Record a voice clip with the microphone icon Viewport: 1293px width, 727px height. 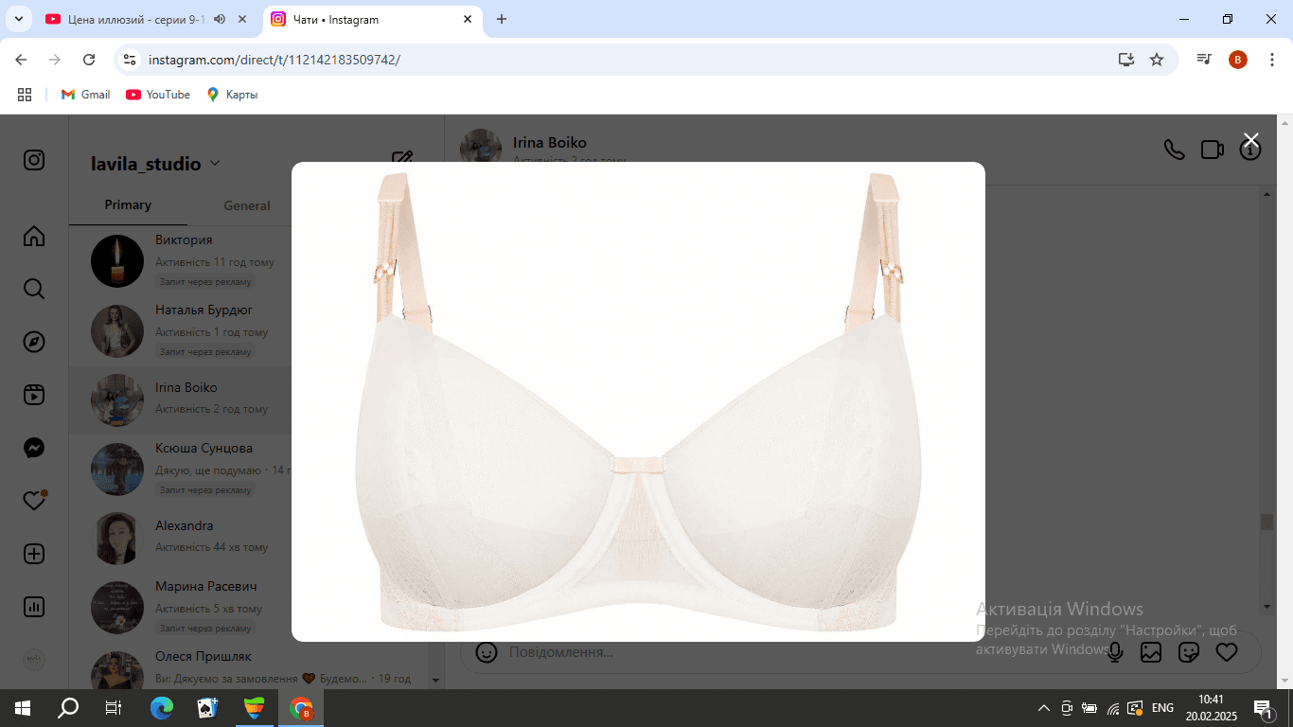[x=1115, y=652]
